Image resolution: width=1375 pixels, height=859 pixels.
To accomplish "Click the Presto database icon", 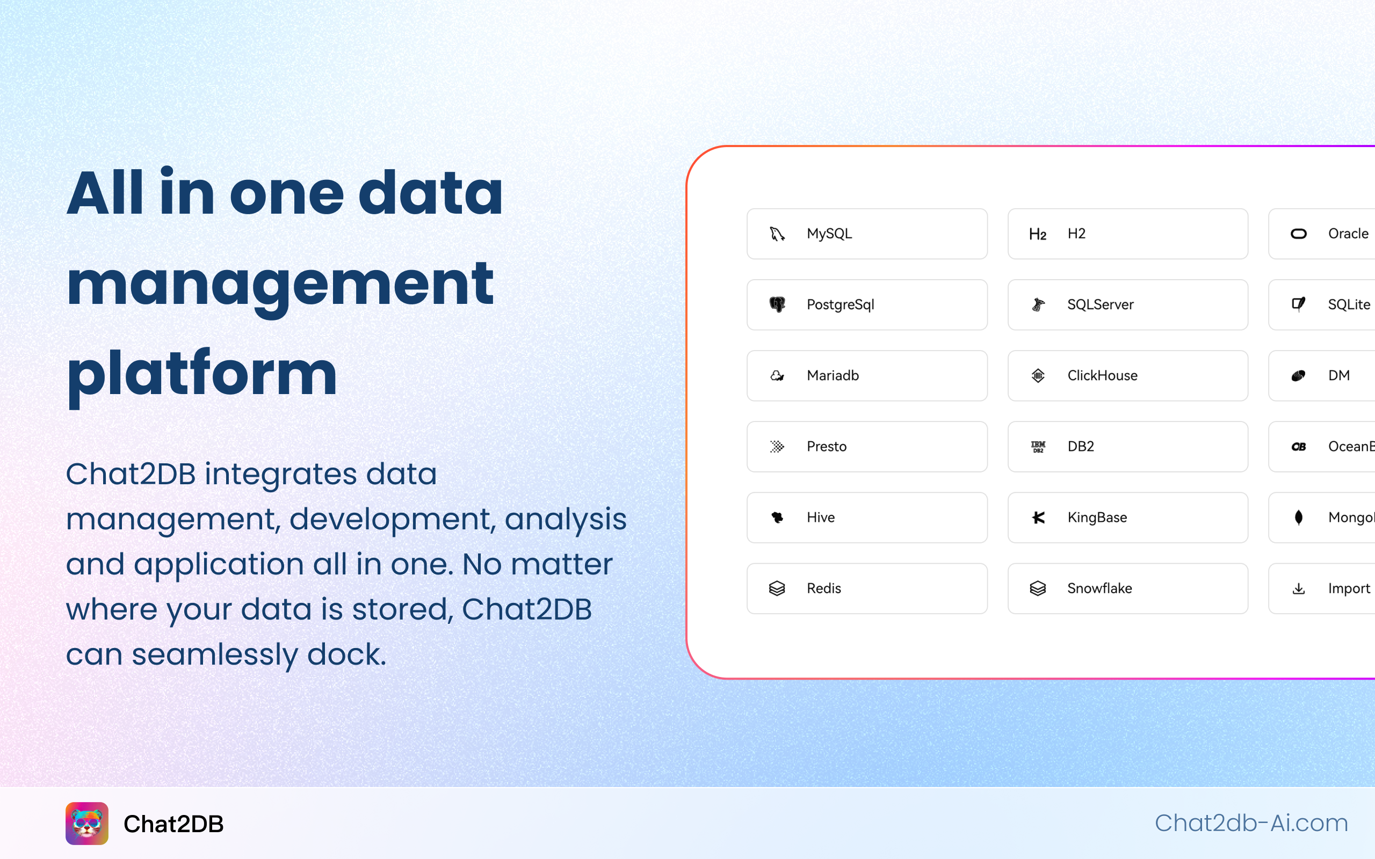I will [x=777, y=445].
